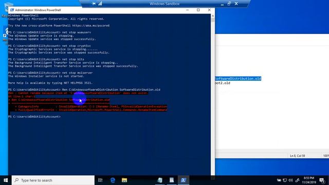
Task: Focus the 'Type here to search' box
Action: click(53, 180)
